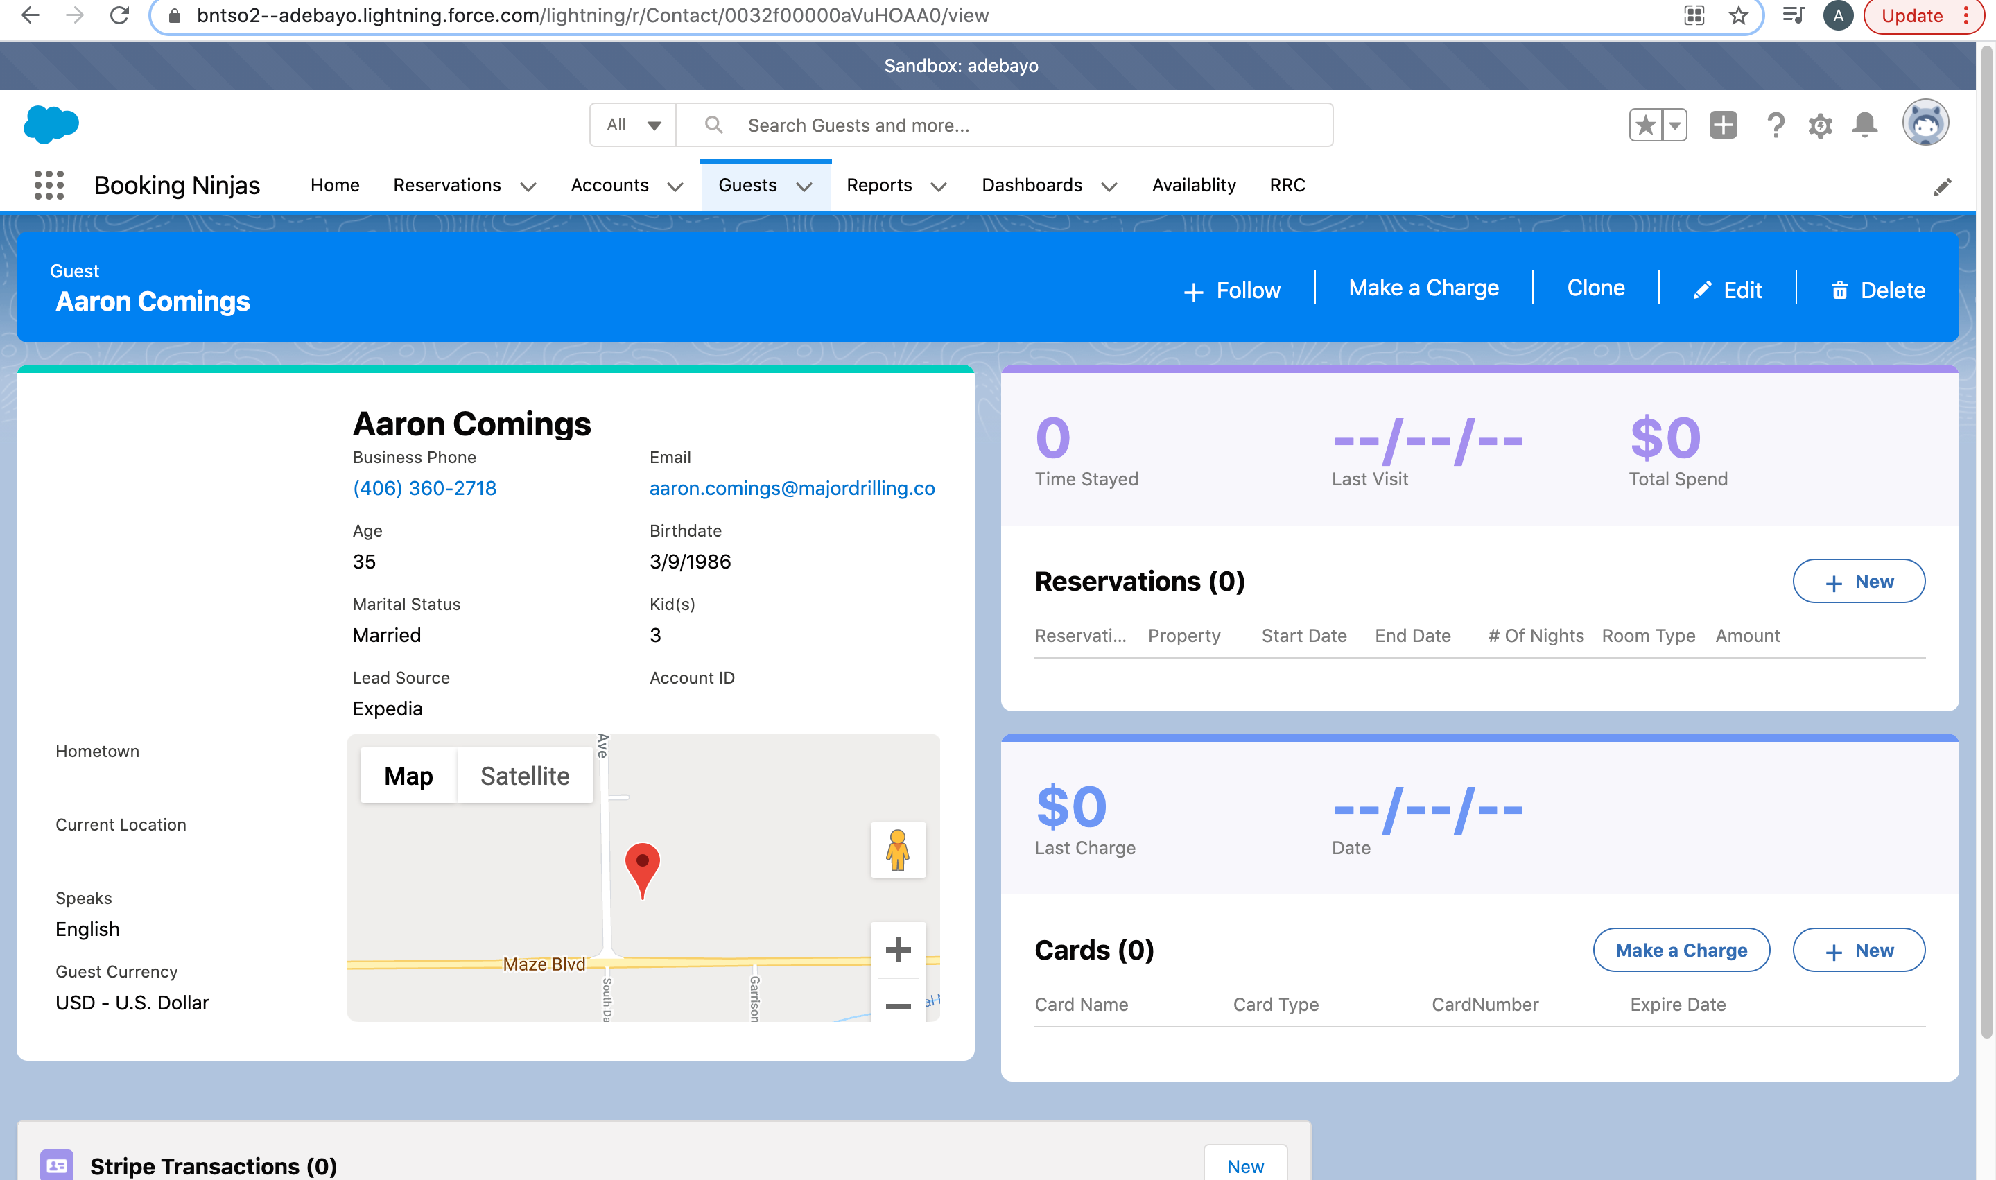The height and width of the screenshot is (1180, 1996).
Task: Open the Accounts tab
Action: pos(609,185)
